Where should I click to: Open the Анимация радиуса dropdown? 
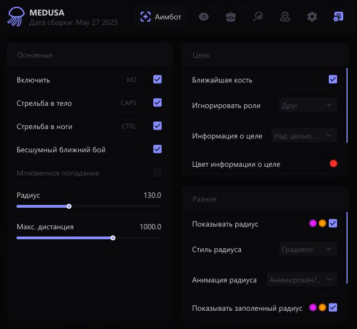pos(302,280)
